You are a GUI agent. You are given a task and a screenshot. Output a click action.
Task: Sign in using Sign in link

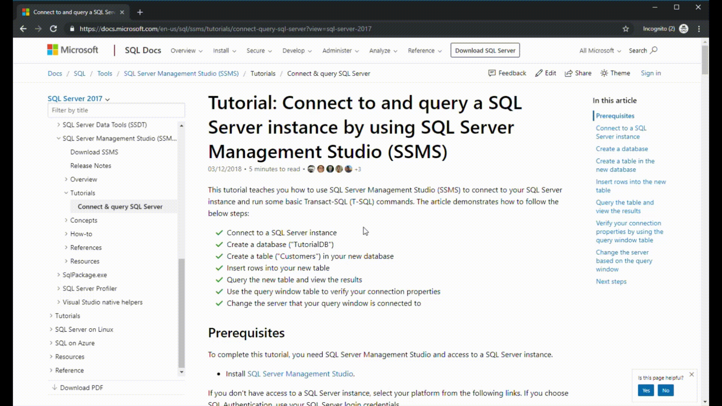pyautogui.click(x=651, y=73)
